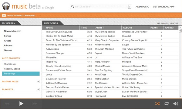Viewport: 182px width, 109px height.
Task: Click the search go arrow button
Action: pyautogui.click(x=130, y=7)
